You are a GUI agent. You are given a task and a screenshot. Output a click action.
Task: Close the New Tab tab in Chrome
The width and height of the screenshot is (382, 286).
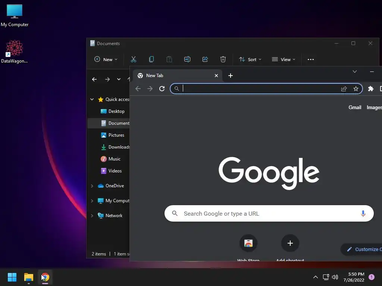pos(216,76)
